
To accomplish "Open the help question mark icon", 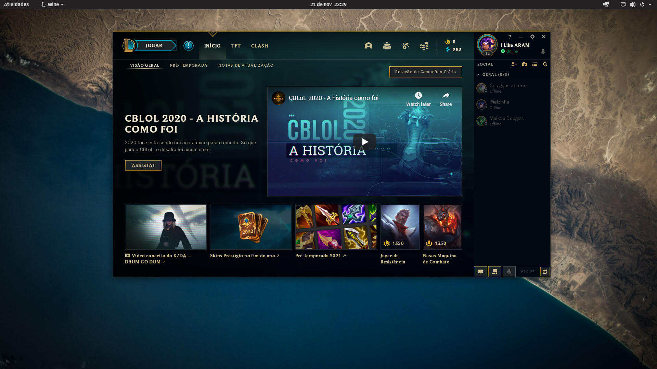I will [x=510, y=37].
